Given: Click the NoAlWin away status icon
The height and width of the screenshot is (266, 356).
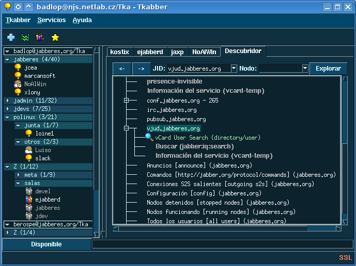Looking at the screenshot, I should tap(18, 84).
